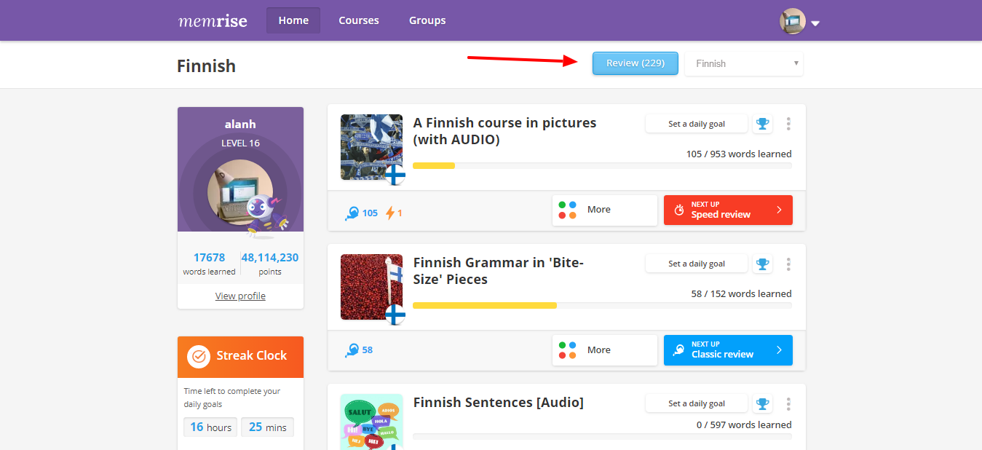Click progress bar of Finnish Grammar course
Image resolution: width=982 pixels, height=450 pixels.
(602, 306)
